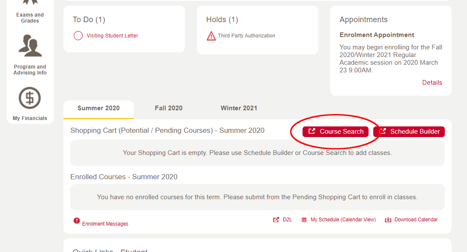Open the Schedule Builder button
The height and width of the screenshot is (252, 467).
(409, 132)
